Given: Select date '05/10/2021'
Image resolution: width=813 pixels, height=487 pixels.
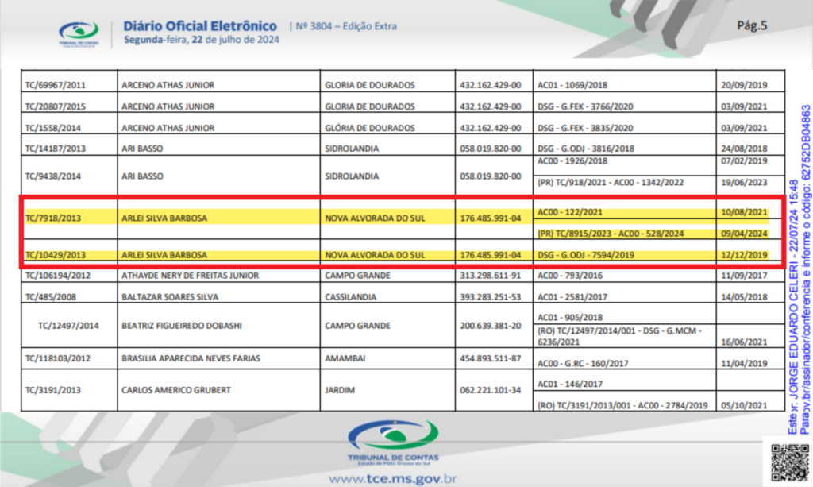Looking at the screenshot, I should pos(744,406).
